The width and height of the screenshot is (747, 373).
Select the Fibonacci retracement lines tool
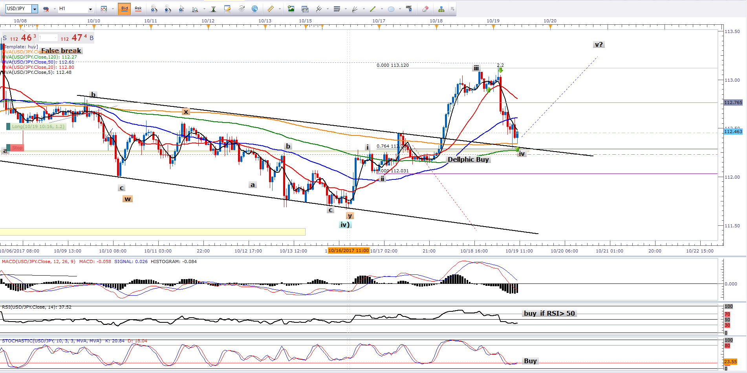click(x=337, y=9)
